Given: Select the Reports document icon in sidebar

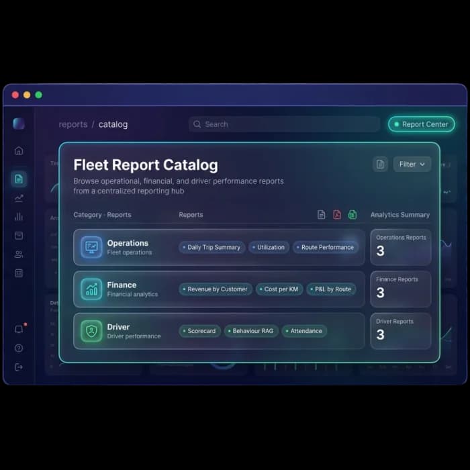Looking at the screenshot, I should [x=19, y=179].
